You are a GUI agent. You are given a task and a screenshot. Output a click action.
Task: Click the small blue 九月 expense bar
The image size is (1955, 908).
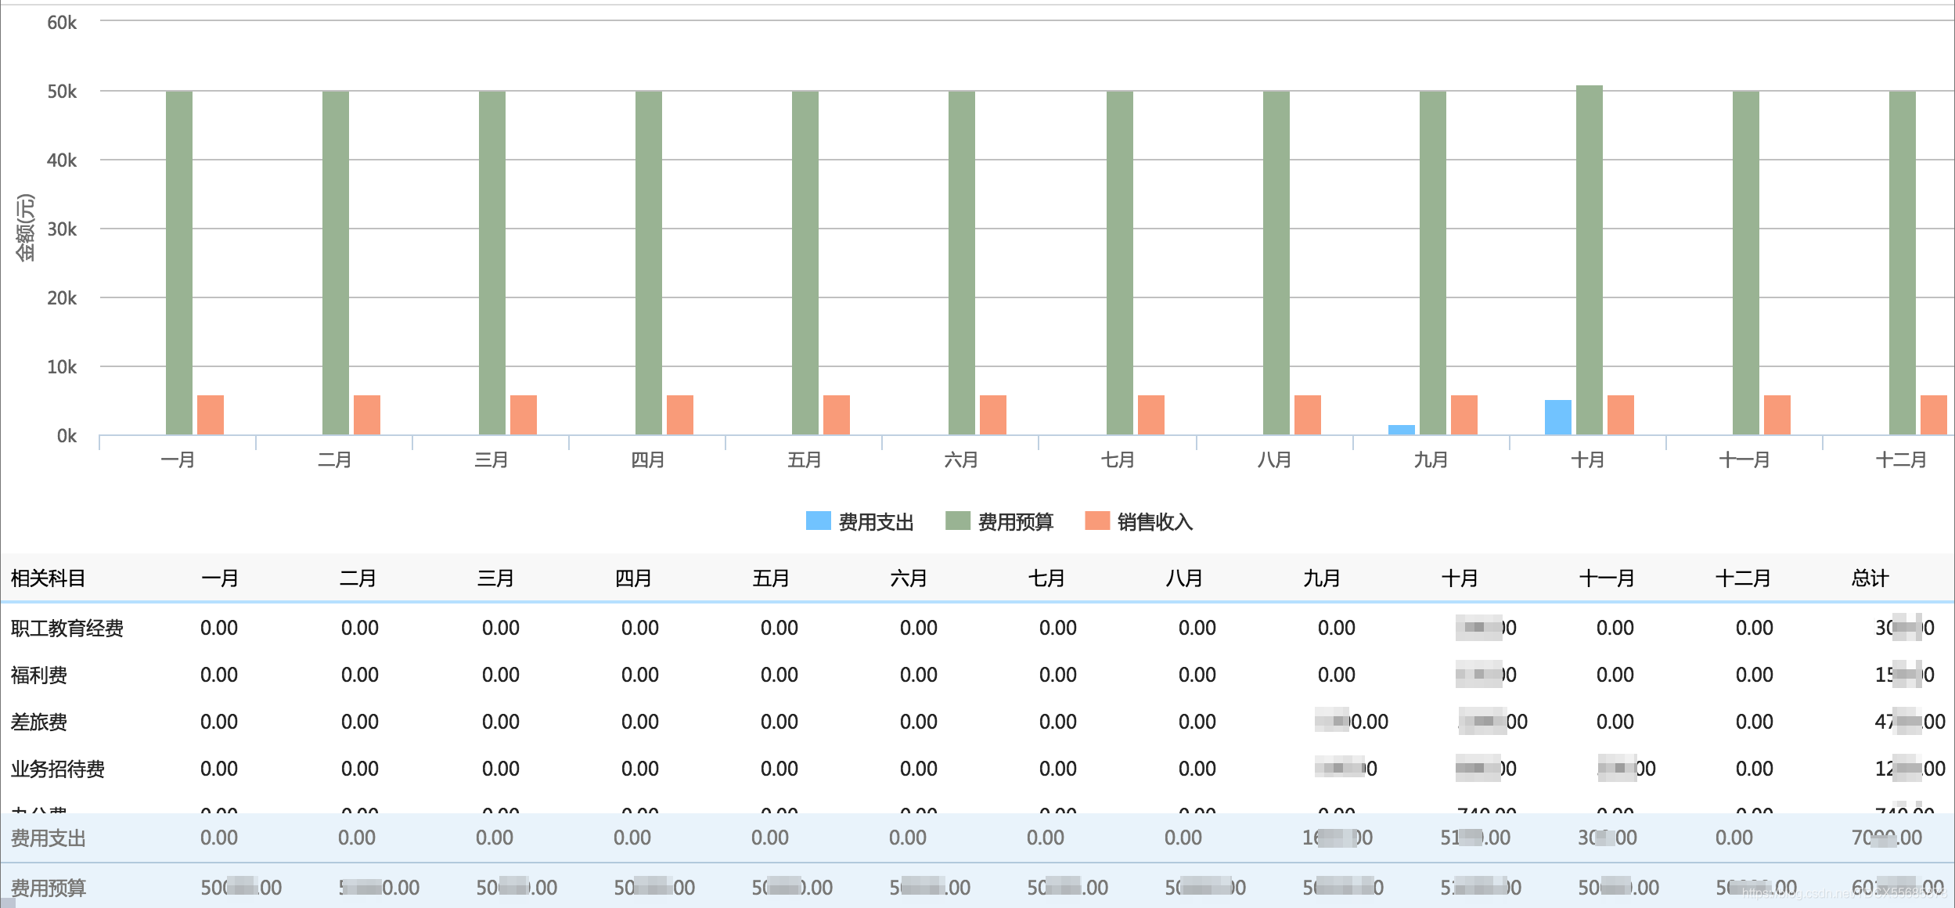1401,430
